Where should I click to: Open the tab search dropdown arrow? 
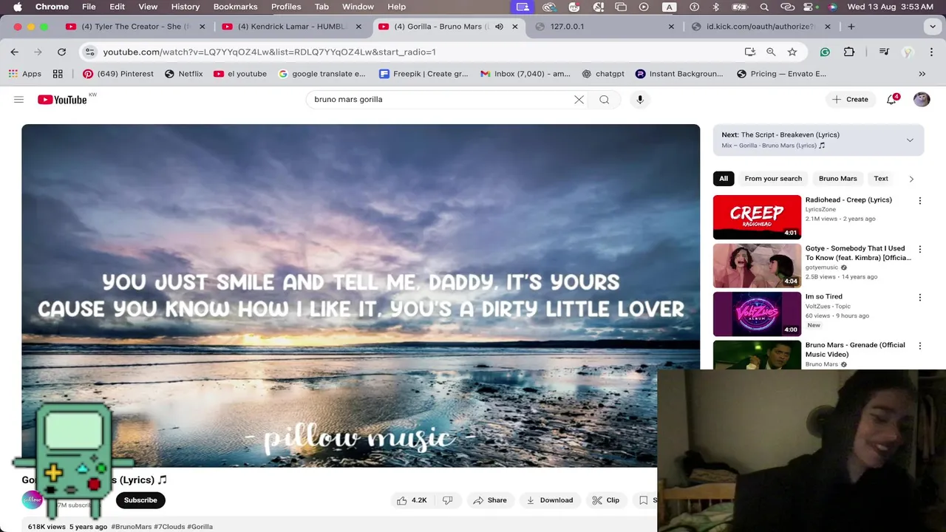point(932,27)
